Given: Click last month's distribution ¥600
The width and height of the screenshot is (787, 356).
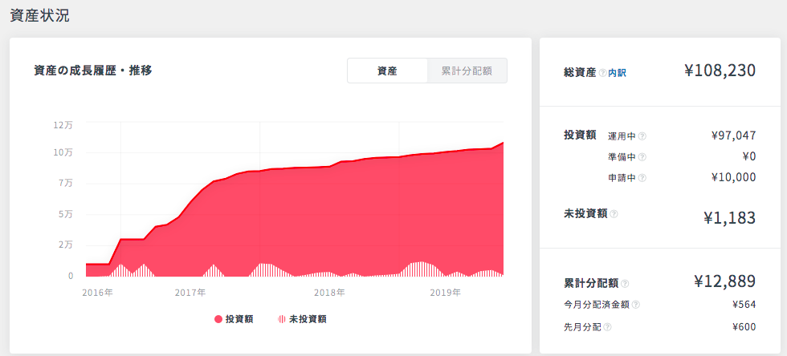Looking at the screenshot, I should [x=744, y=327].
